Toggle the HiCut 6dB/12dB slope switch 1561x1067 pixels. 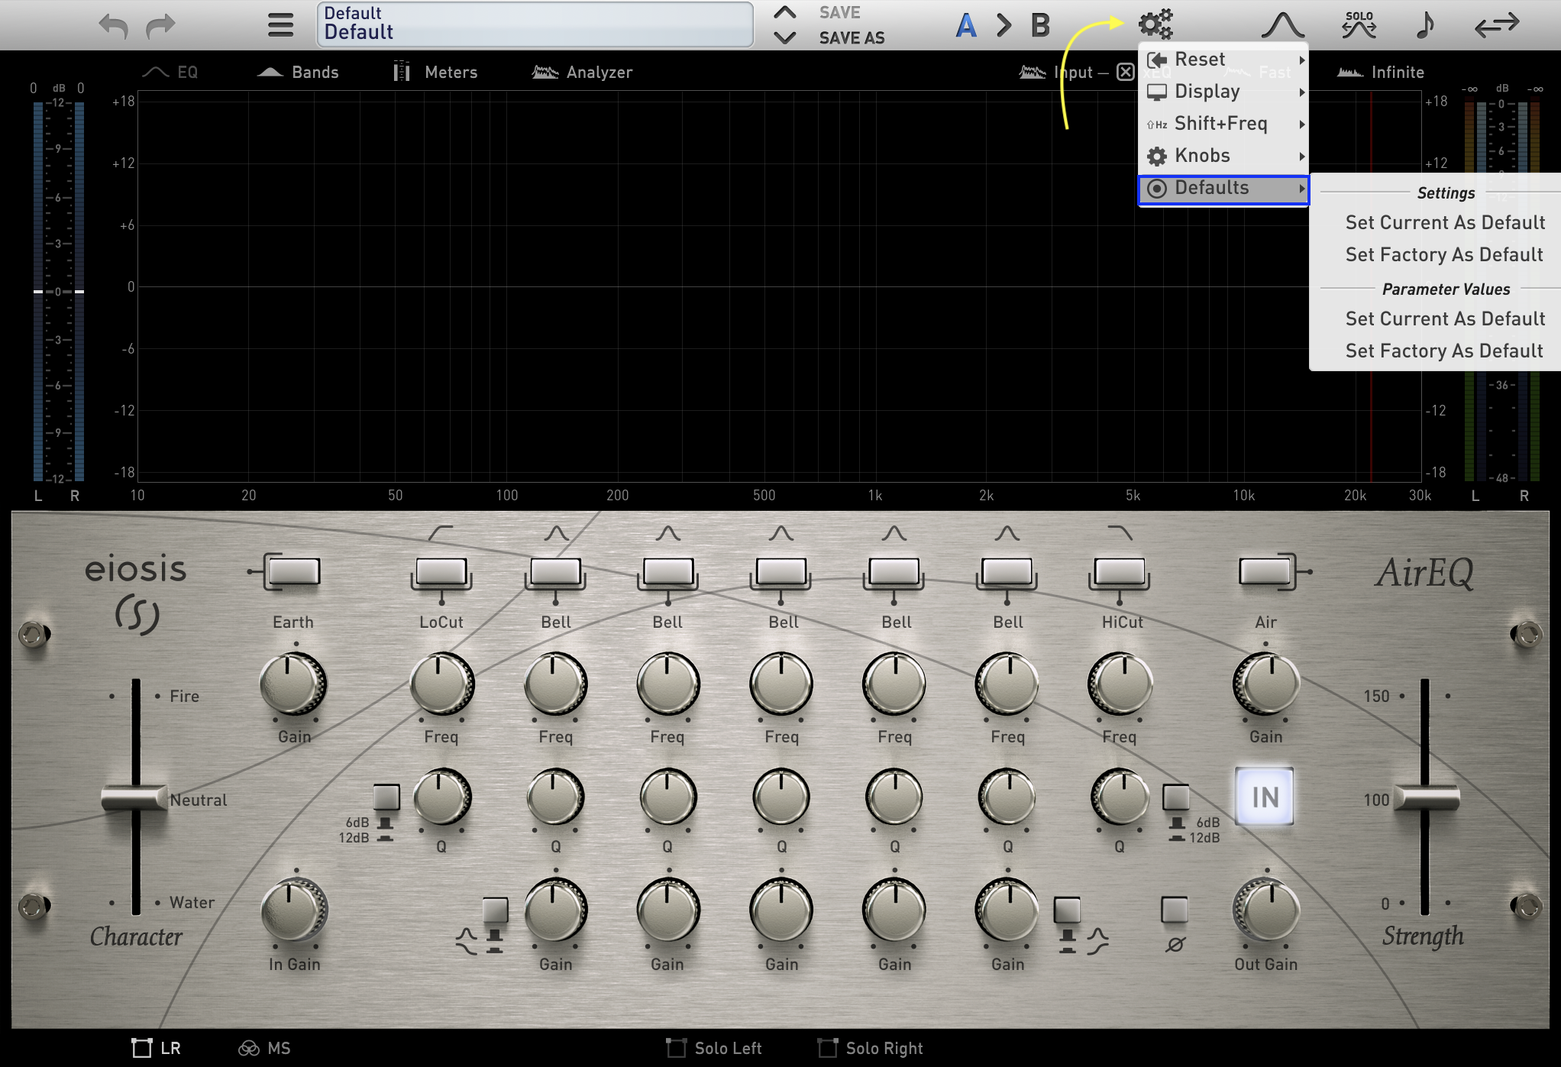(1175, 797)
